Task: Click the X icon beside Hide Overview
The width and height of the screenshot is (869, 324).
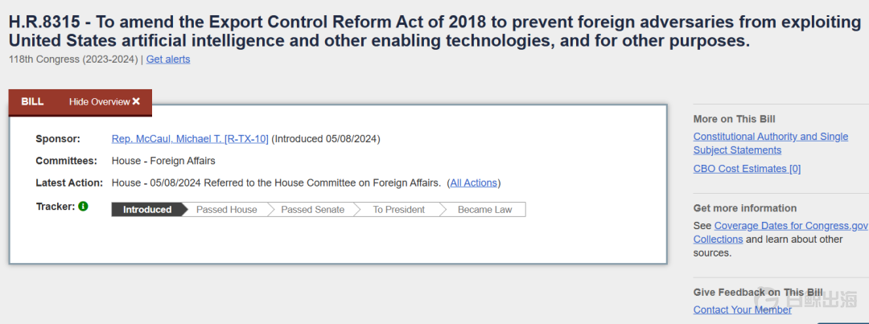Action: pyautogui.click(x=136, y=101)
